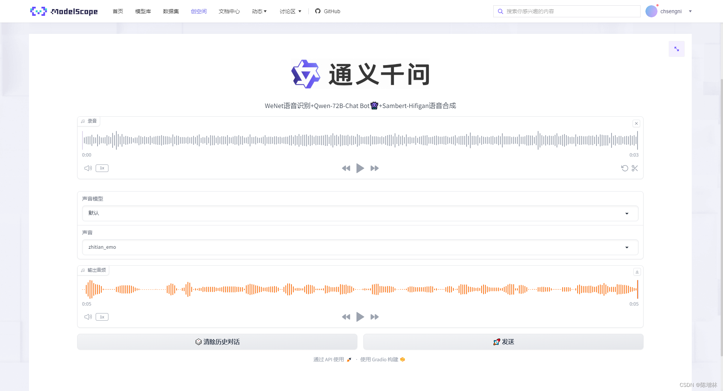Expand the 讨论区 dropdown menu
This screenshot has width=723, height=391.
[290, 11]
